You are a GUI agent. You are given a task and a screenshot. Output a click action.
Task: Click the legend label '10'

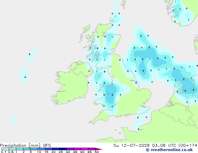point(39,152)
